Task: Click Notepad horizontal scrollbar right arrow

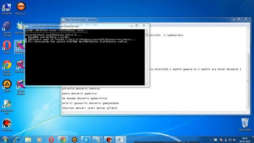Action: (x=245, y=112)
